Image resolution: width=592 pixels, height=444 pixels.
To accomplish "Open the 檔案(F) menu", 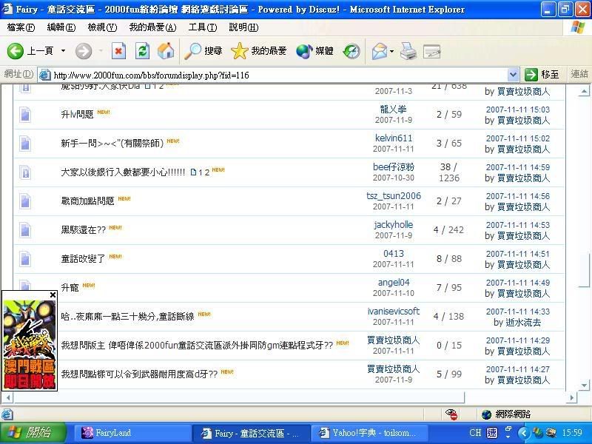I will pyautogui.click(x=21, y=27).
